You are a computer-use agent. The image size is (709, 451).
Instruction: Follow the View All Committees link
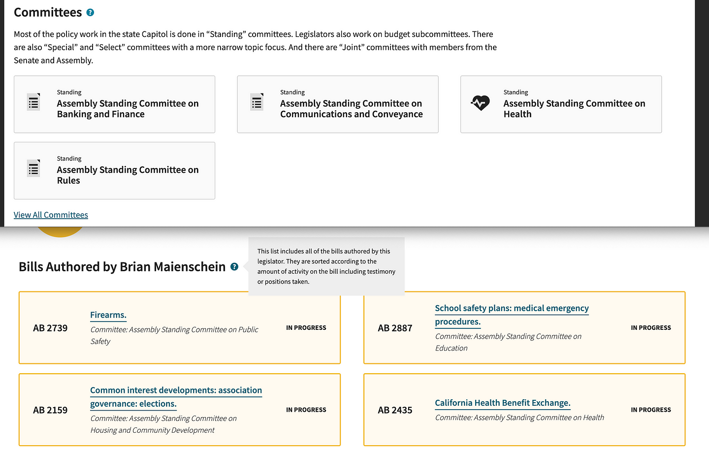(51, 215)
